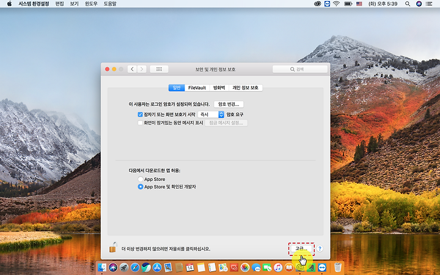440x275 pixels.
Task: Select App Store 및 확인된 개발자 option
Action: point(141,186)
